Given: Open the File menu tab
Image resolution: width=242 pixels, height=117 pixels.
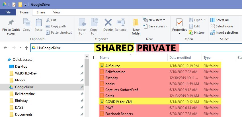Looking at the screenshot, I should [x=8, y=12].
